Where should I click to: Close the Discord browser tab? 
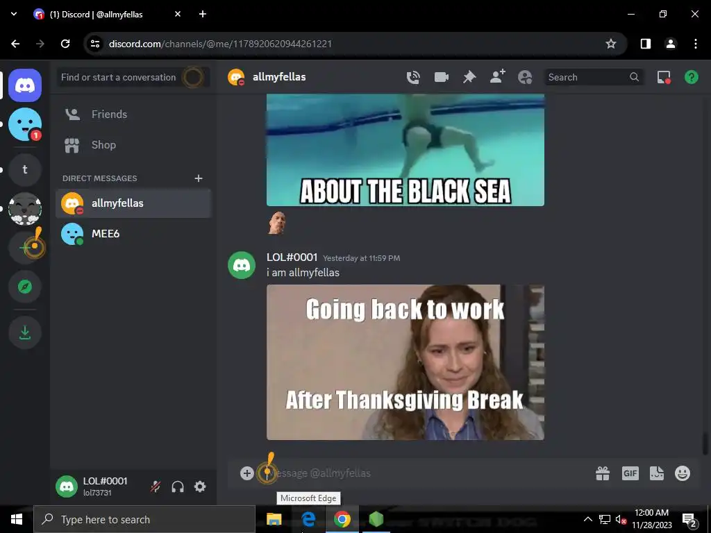(x=178, y=14)
